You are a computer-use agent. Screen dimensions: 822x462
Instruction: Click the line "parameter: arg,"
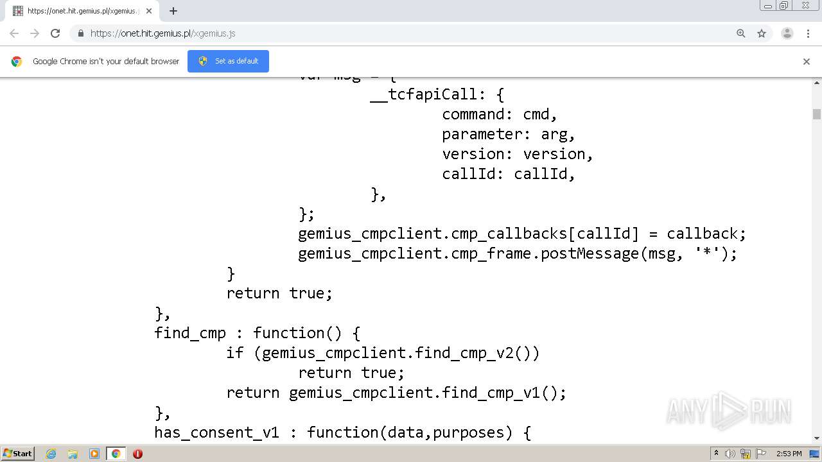(509, 134)
